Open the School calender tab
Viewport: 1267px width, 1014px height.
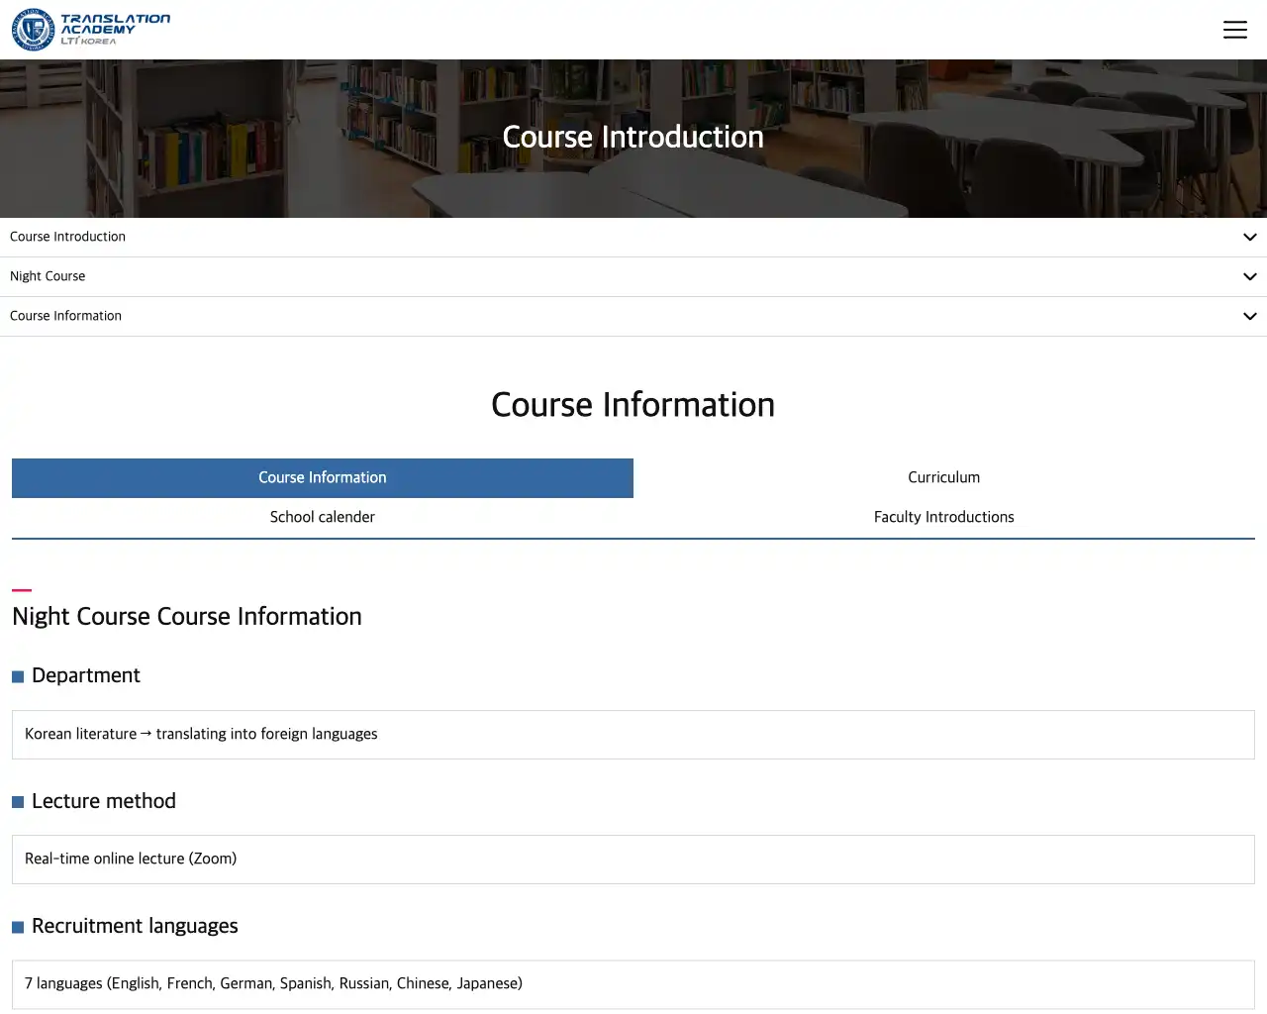323,517
